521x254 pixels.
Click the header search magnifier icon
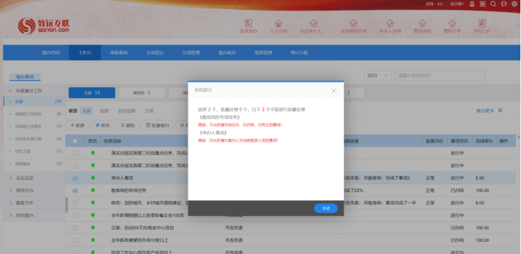click(x=493, y=4)
